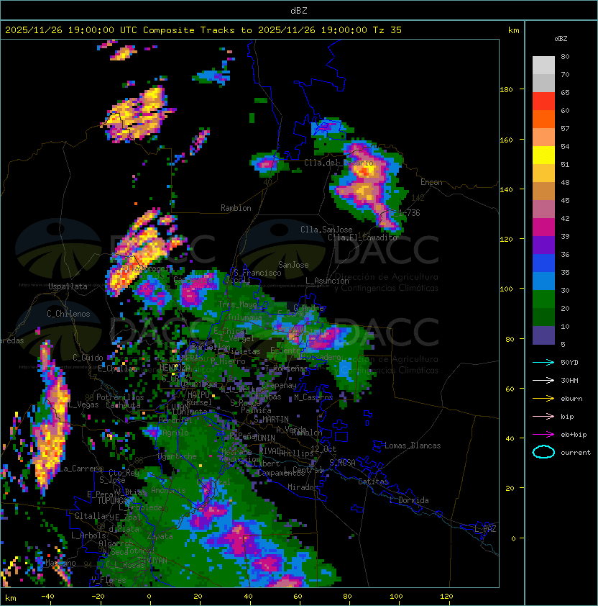Click the 'Ugarteche' map label
Image resolution: width=598 pixels, height=606 pixels.
click(x=178, y=456)
